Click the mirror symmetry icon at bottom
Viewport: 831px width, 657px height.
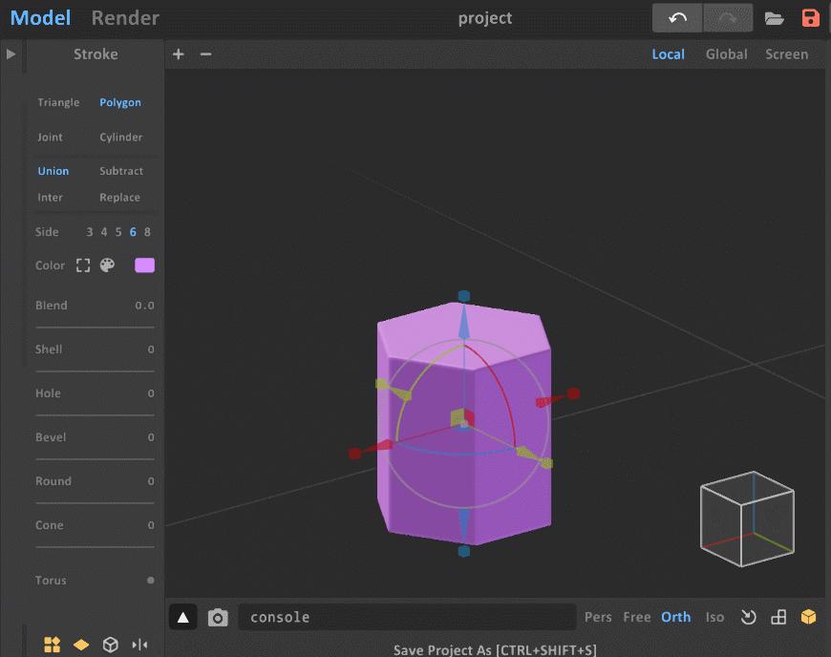pos(139,645)
